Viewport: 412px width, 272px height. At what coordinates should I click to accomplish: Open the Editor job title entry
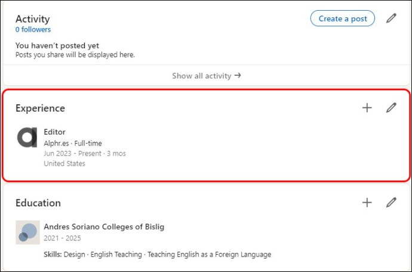click(x=55, y=132)
